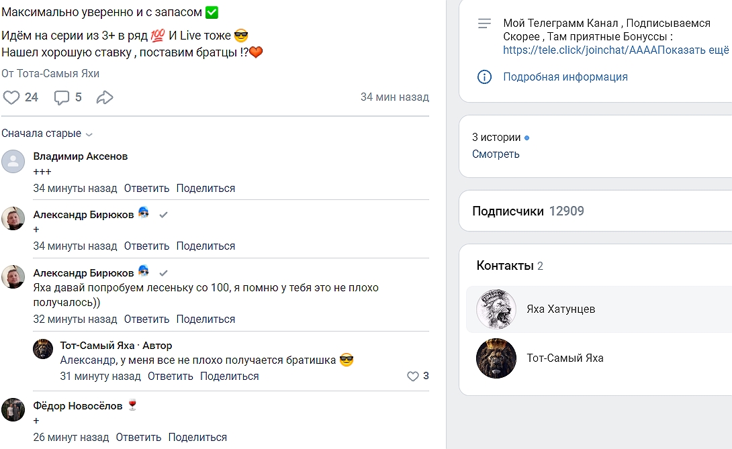
Task: Share the post using arrow icon
Action: coord(104,98)
